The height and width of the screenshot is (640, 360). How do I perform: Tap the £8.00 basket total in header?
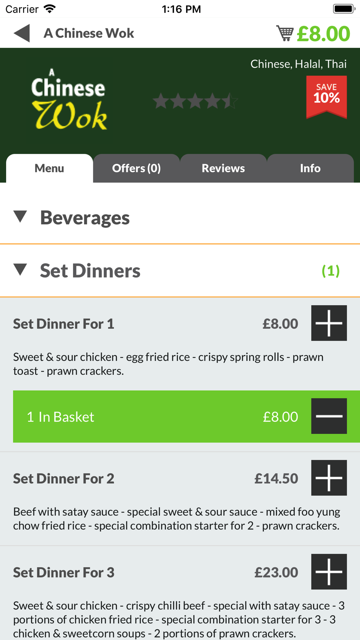tap(323, 33)
